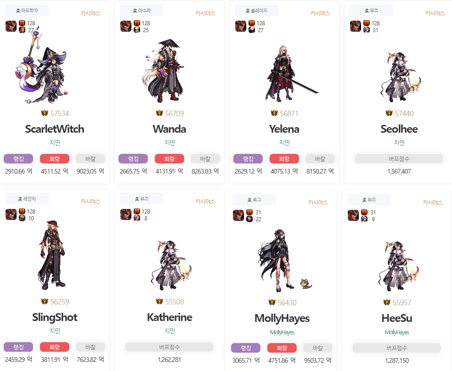This screenshot has width=452, height=371.
Task: Open the MollyHayes adventure link under HeeSu
Action: point(397,332)
